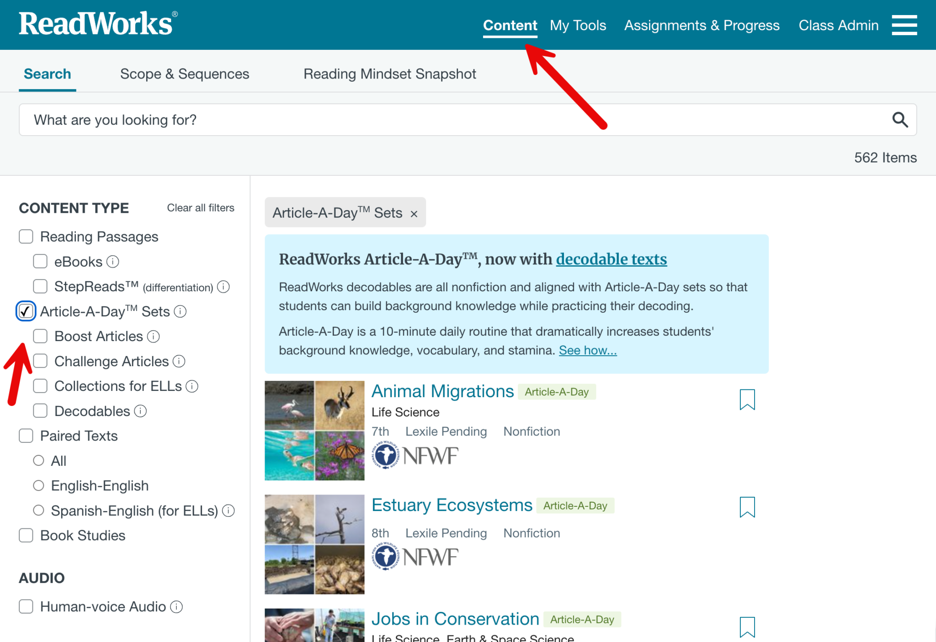Click the NFWF logo under Animal Migrations
The image size is (936, 642).
pos(415,455)
